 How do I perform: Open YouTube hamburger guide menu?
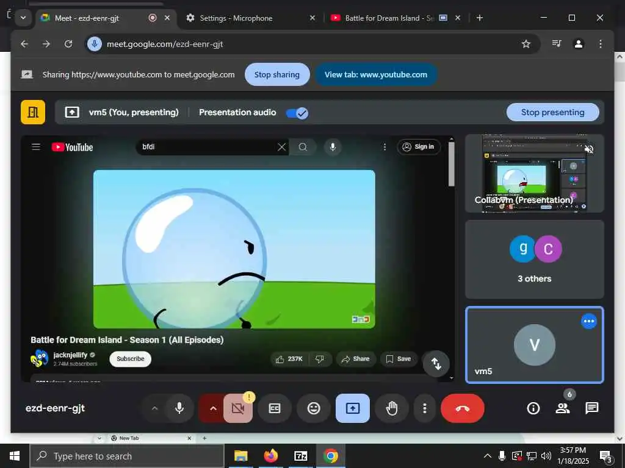(36, 147)
